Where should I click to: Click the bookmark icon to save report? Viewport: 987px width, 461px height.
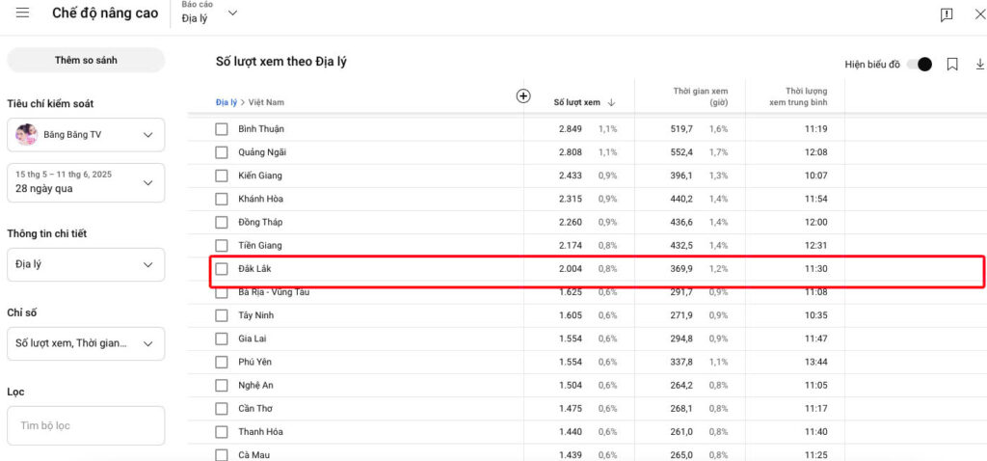coord(952,65)
